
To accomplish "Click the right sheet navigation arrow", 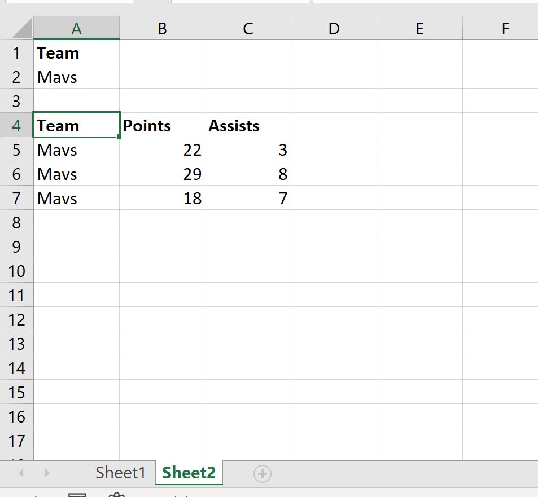I will 47,473.
